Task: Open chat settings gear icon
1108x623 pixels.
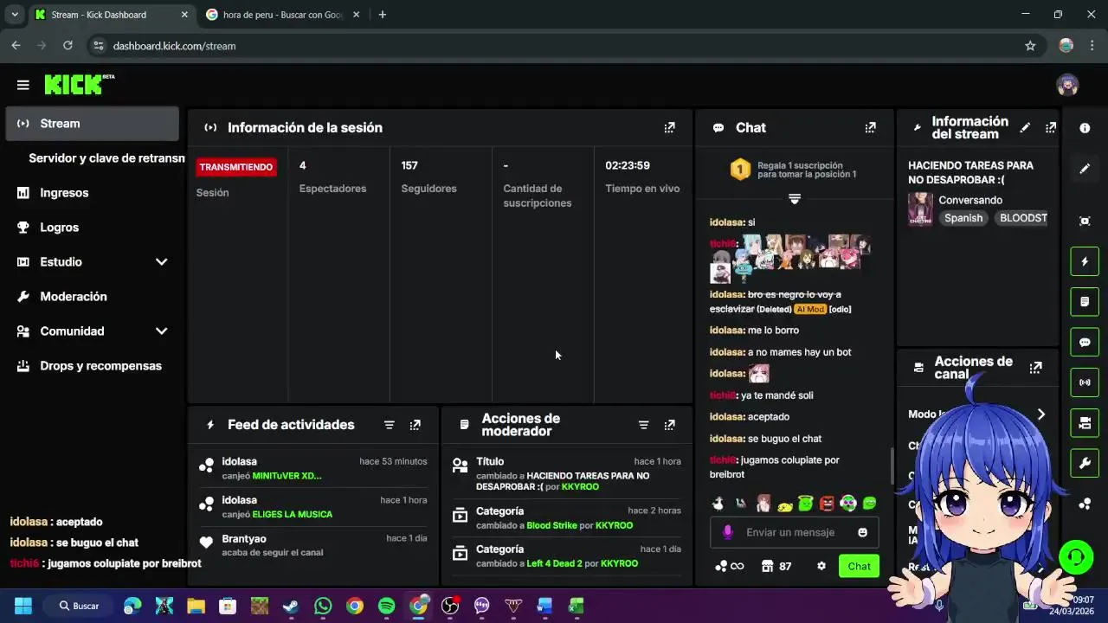Action: 821,566
